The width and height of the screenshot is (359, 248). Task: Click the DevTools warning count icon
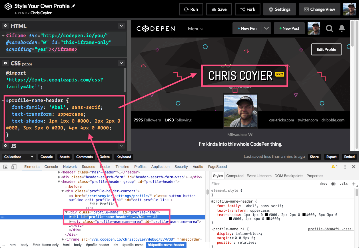coord(334,167)
